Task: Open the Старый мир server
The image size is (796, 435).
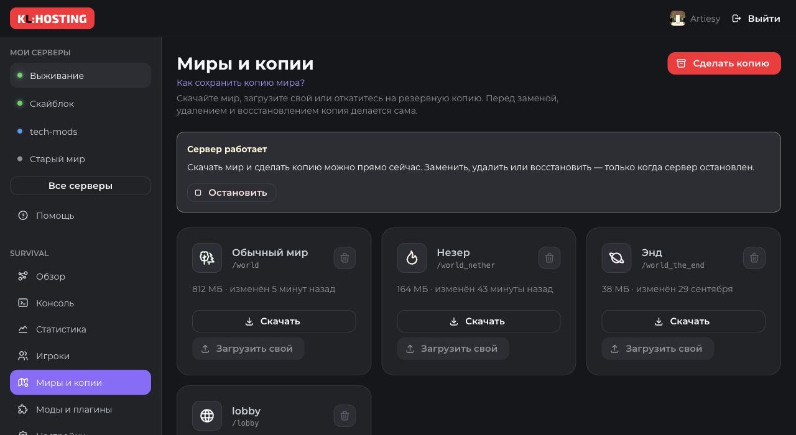Action: [x=80, y=159]
